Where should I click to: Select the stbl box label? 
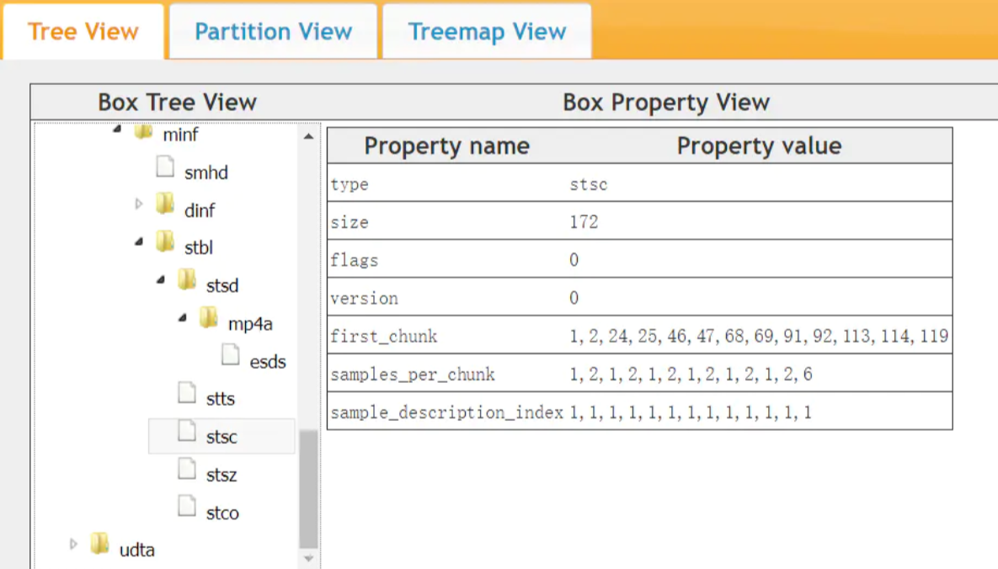199,247
